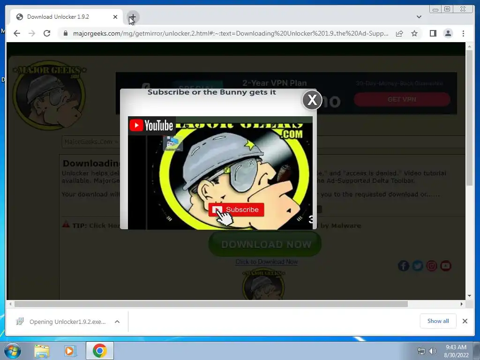
Task: Close the subscribe popup with X button
Action: [x=312, y=100]
